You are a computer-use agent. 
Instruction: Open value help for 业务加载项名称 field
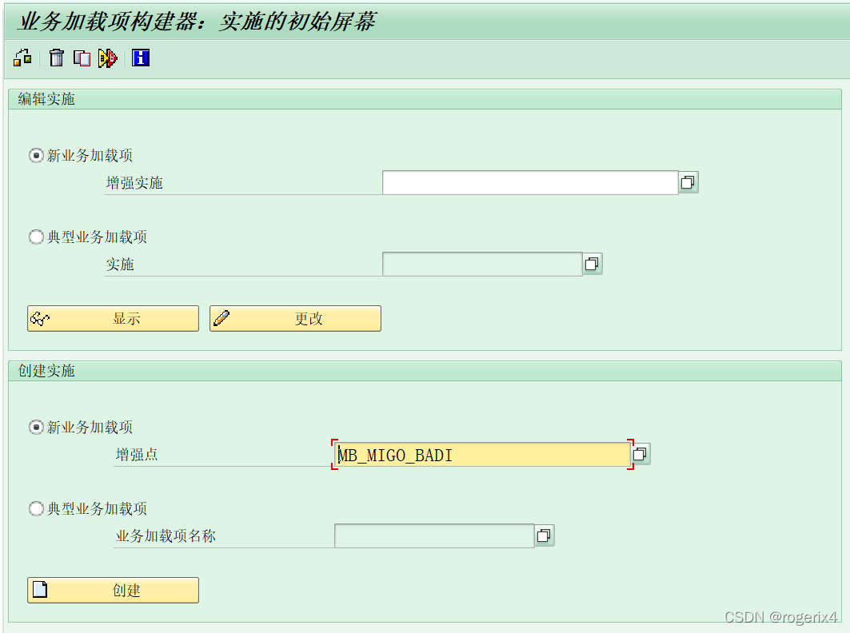pos(545,535)
